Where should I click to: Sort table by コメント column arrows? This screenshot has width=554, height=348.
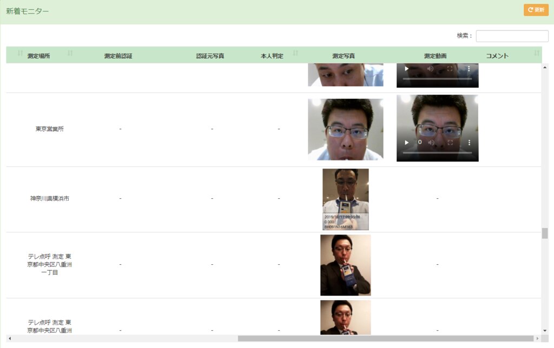tap(536, 53)
